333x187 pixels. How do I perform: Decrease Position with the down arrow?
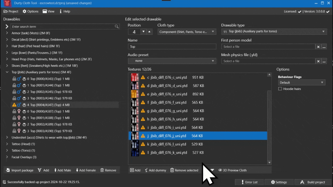point(143,32)
